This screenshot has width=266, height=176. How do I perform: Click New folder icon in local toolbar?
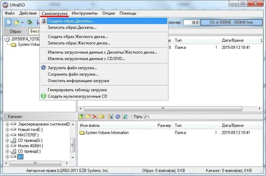88,117
